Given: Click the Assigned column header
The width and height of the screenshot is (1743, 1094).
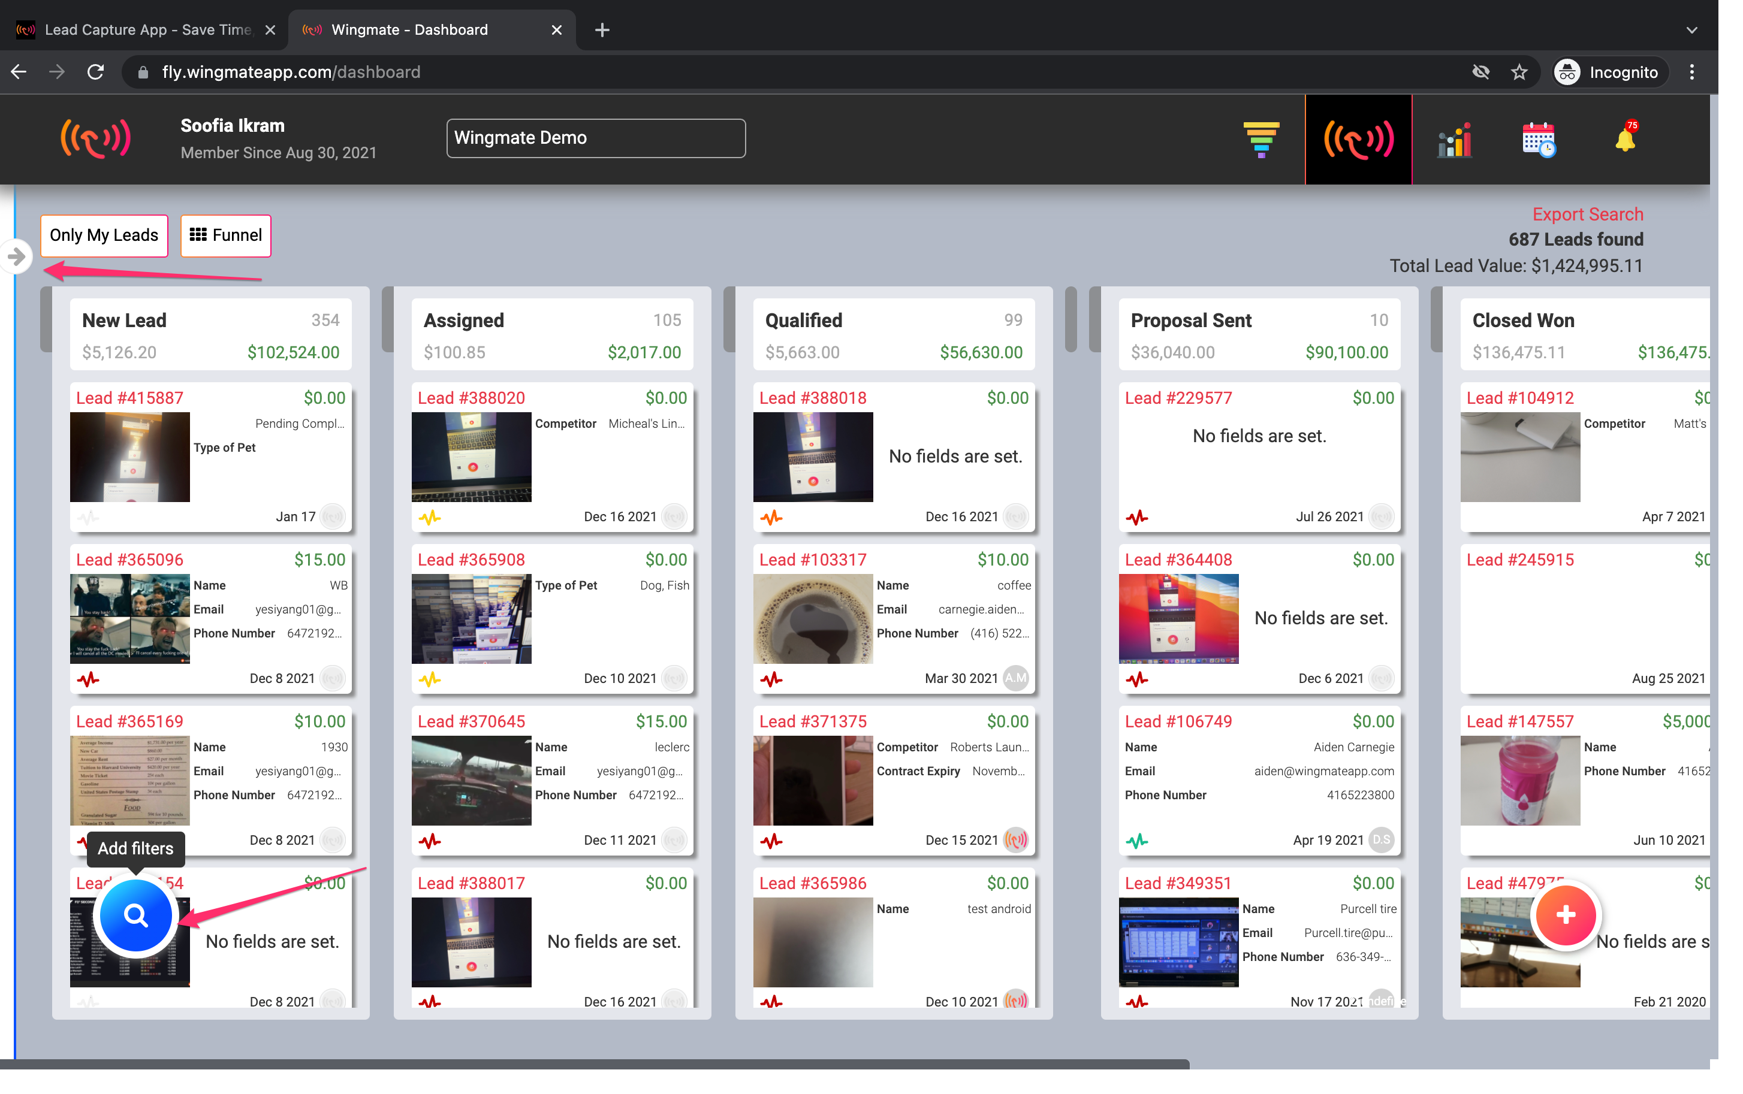Looking at the screenshot, I should point(552,335).
